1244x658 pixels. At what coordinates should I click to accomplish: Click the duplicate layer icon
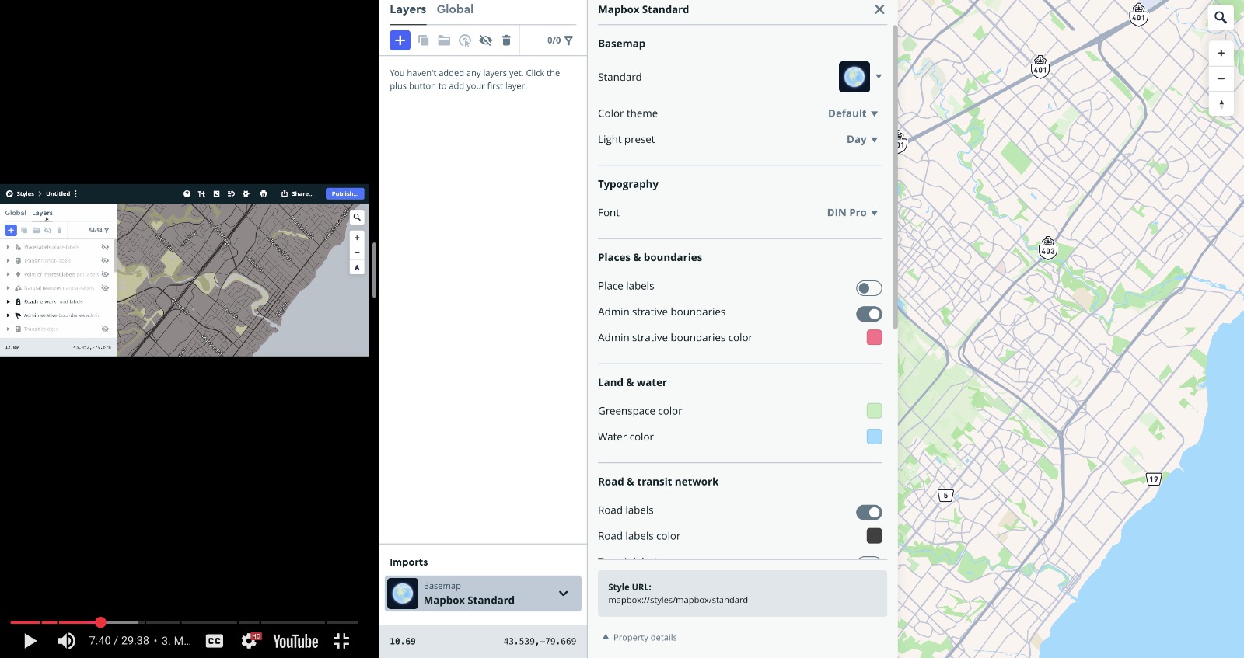click(x=423, y=40)
